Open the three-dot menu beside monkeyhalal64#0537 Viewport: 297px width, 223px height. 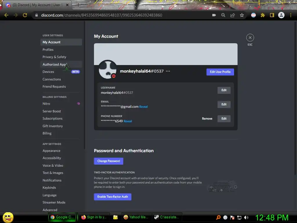(x=168, y=71)
